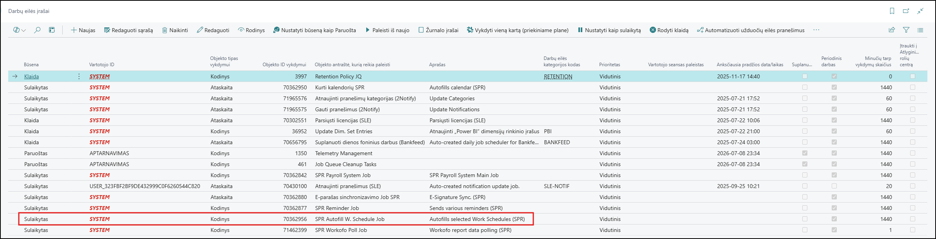
Task: Select the Telemetry Management cell
Action: pos(344,153)
